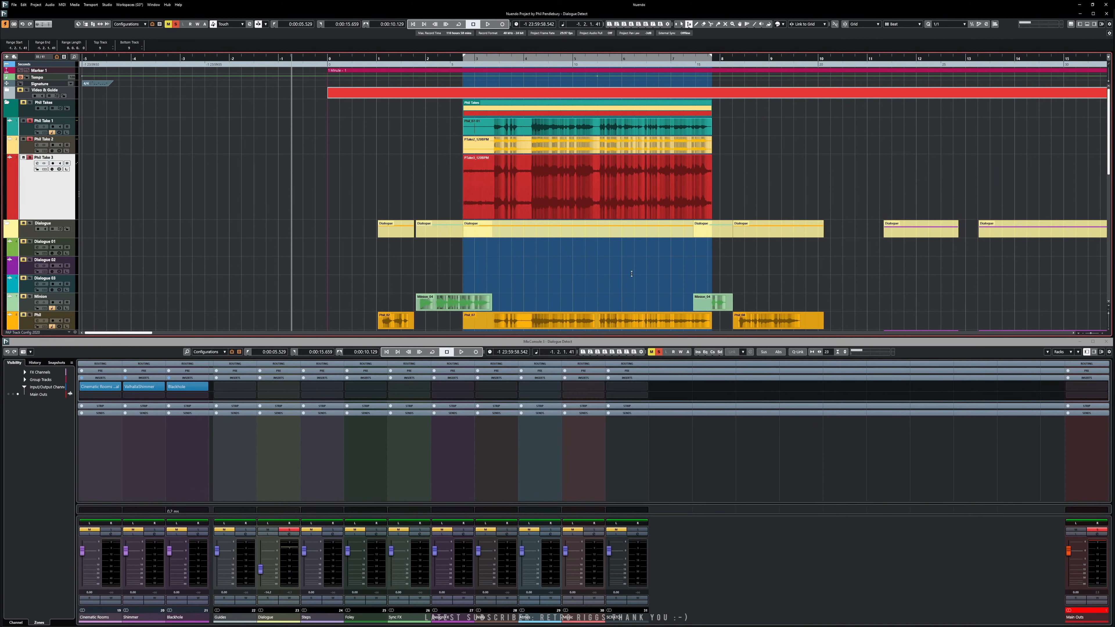The height and width of the screenshot is (627, 1115).
Task: Select the Draw pencil tool
Action: click(697, 24)
